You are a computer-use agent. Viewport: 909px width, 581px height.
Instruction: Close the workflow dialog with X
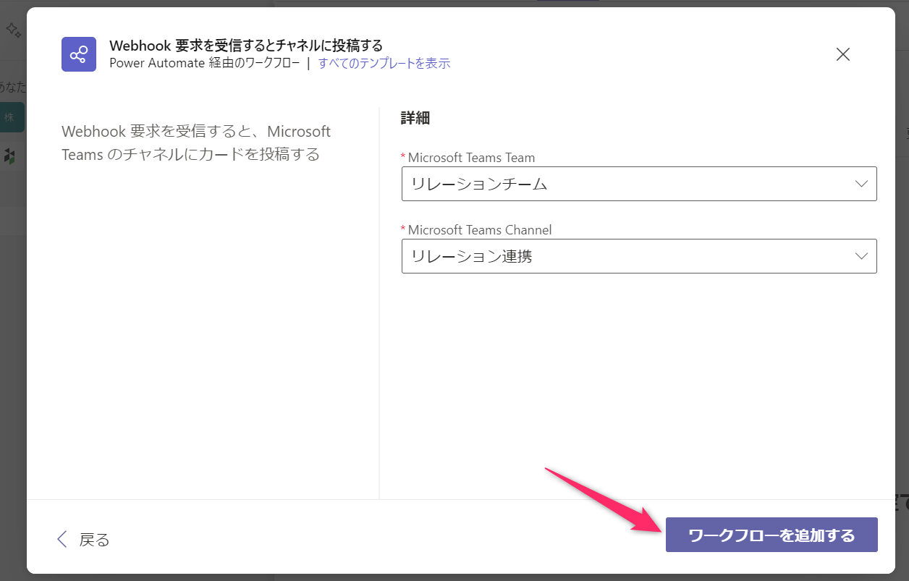pyautogui.click(x=843, y=54)
